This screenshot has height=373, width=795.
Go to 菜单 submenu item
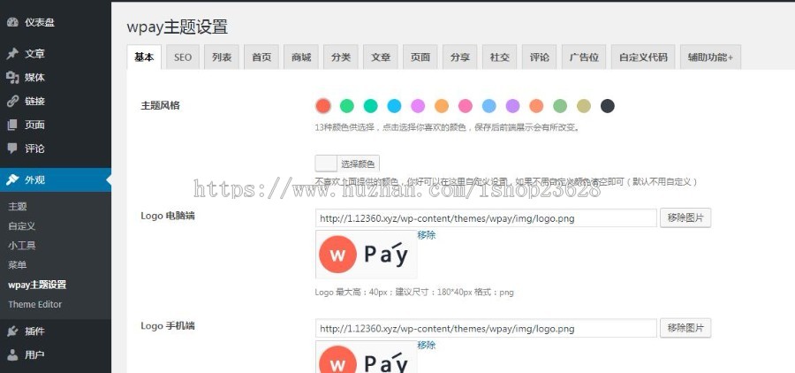coord(18,265)
